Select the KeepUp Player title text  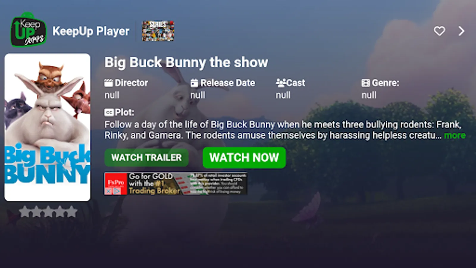[x=91, y=31]
